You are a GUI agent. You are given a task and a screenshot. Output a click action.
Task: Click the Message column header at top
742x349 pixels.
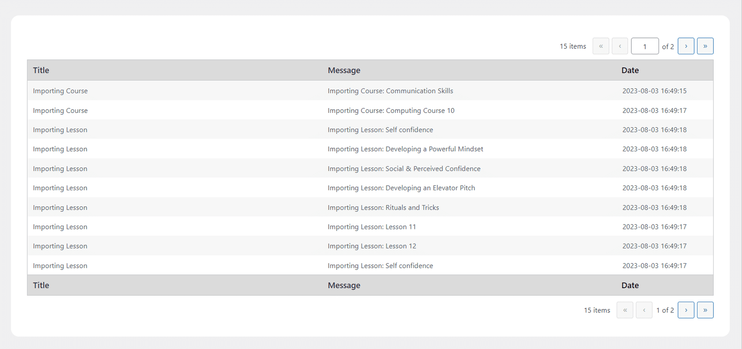point(344,70)
